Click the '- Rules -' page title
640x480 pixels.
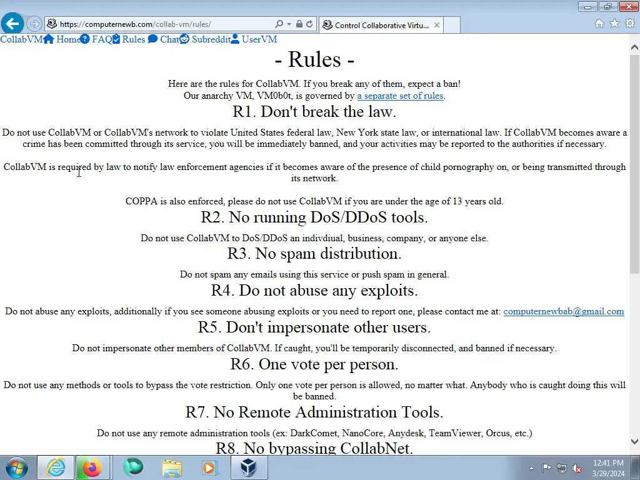tap(314, 59)
